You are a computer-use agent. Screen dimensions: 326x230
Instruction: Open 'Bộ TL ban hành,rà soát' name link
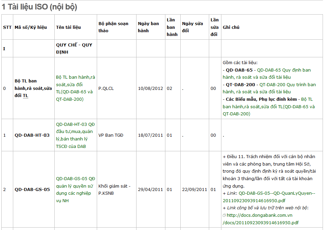pos(75,88)
